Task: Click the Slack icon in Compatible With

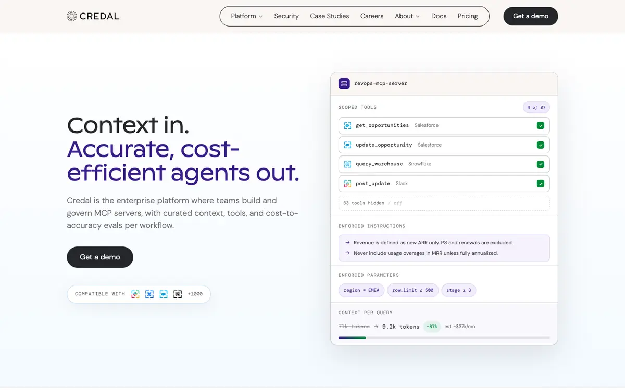Action: coord(135,294)
